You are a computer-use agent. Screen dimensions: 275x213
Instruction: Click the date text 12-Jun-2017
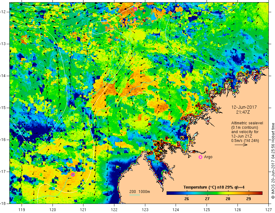click(244, 107)
